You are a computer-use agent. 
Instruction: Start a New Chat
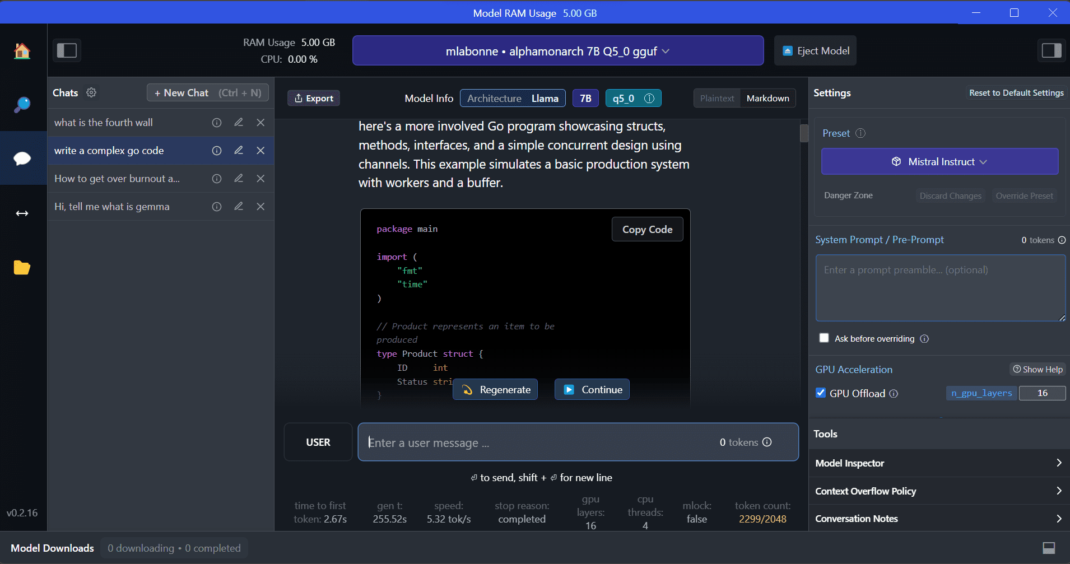[x=208, y=93]
